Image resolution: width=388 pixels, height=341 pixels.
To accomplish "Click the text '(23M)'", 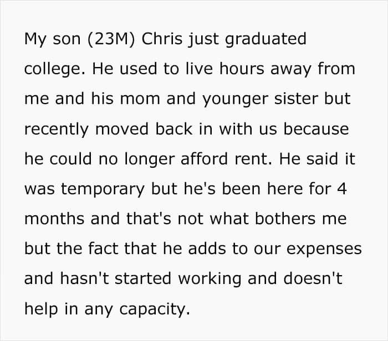I will point(111,39).
